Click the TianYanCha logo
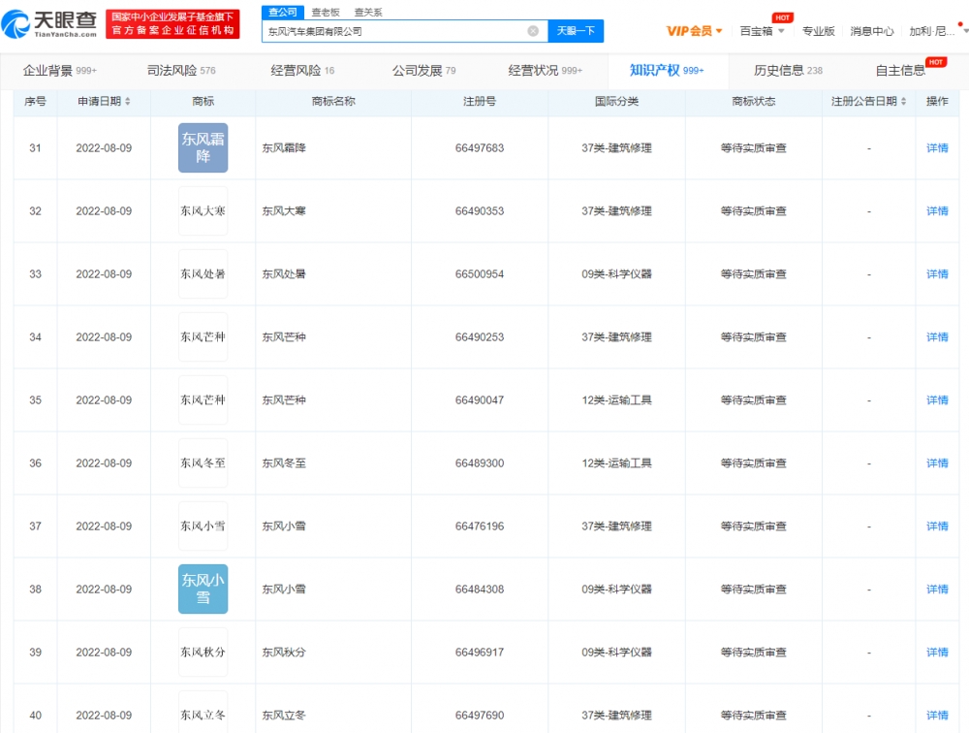Viewport: 969px width, 733px height. click(49, 23)
